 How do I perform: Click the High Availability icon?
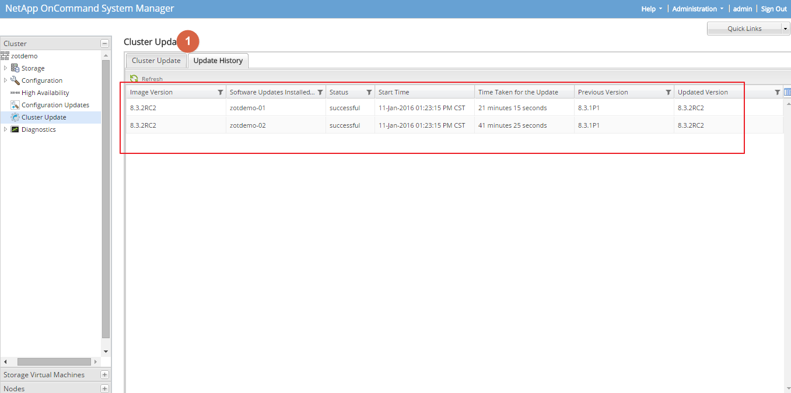click(15, 93)
